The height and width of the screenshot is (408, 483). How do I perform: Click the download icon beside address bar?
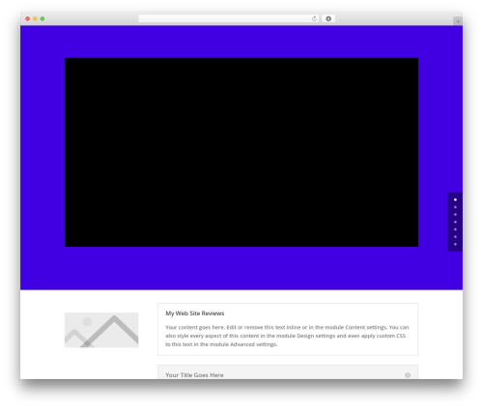point(328,18)
